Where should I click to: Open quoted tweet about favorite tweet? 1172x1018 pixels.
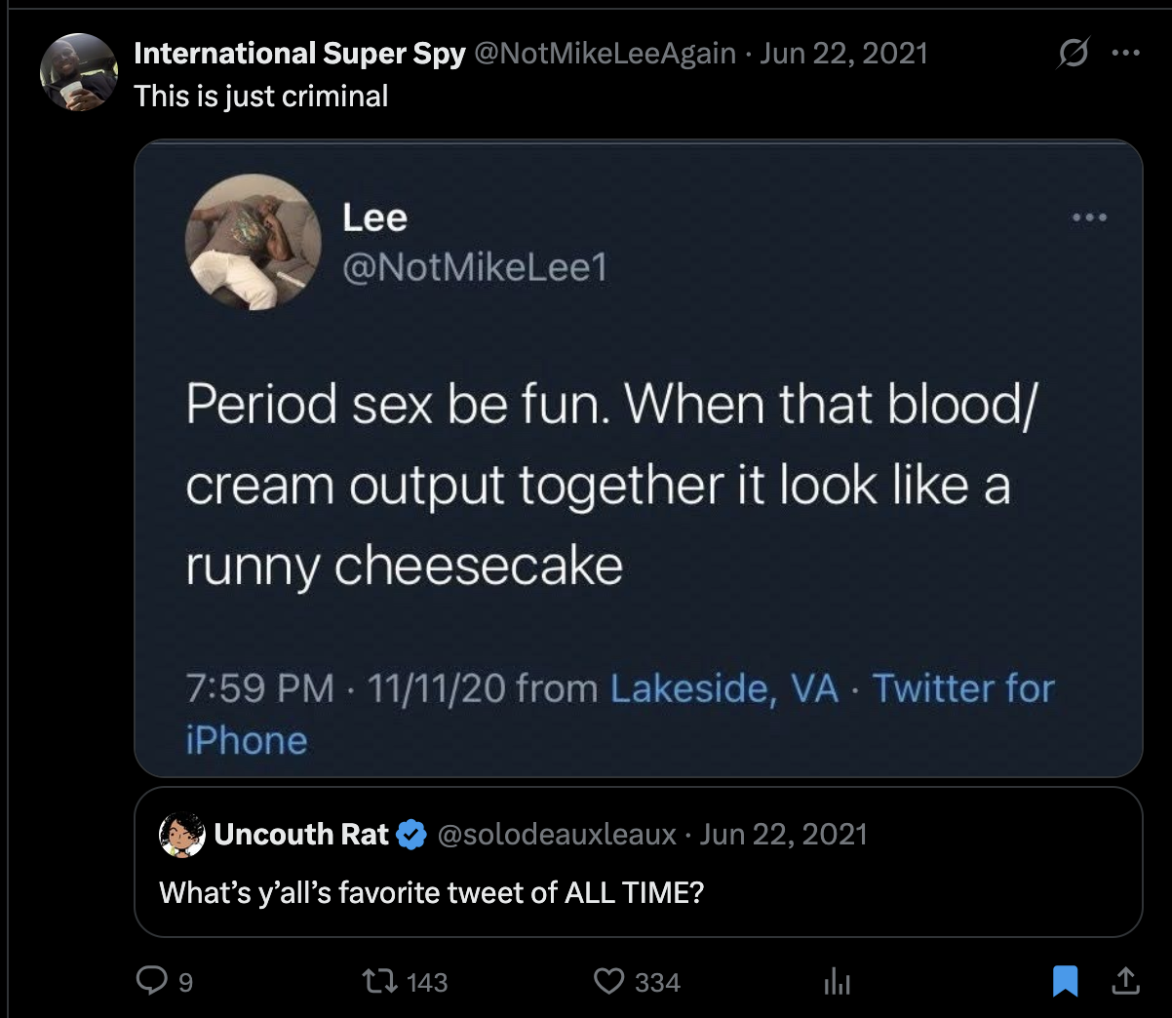click(431, 892)
